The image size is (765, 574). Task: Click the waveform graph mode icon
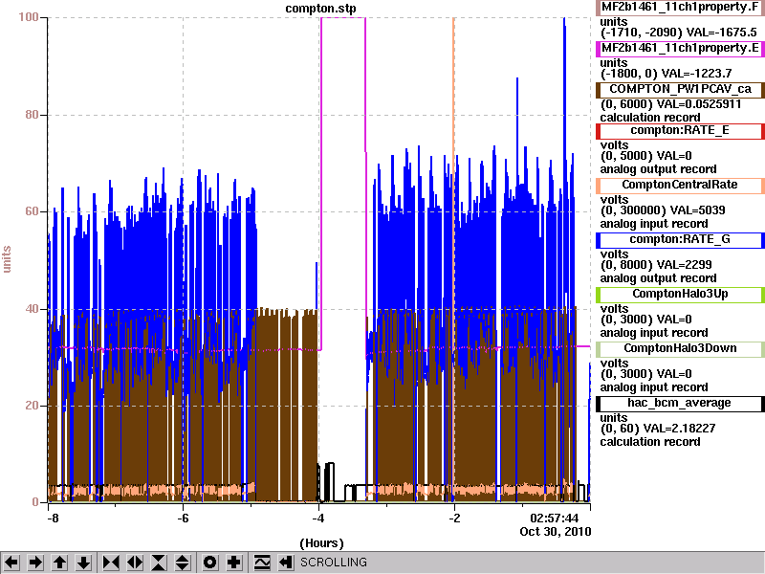click(262, 563)
